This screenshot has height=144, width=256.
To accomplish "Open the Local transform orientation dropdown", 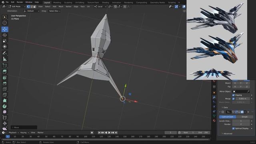I will tap(100, 7).
